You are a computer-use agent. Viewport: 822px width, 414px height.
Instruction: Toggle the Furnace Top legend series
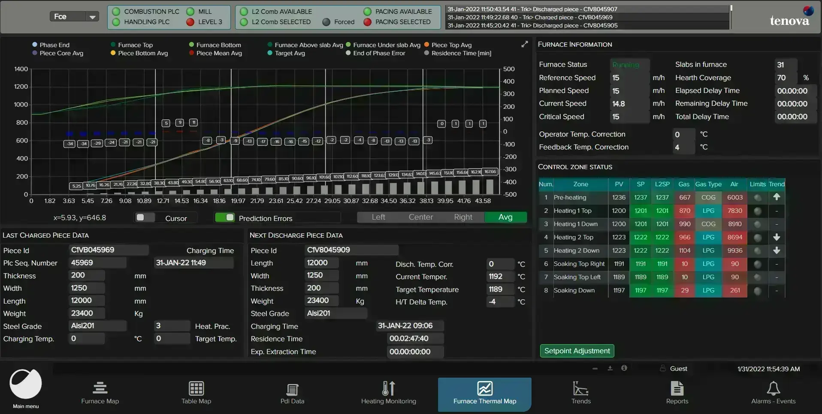click(x=132, y=45)
